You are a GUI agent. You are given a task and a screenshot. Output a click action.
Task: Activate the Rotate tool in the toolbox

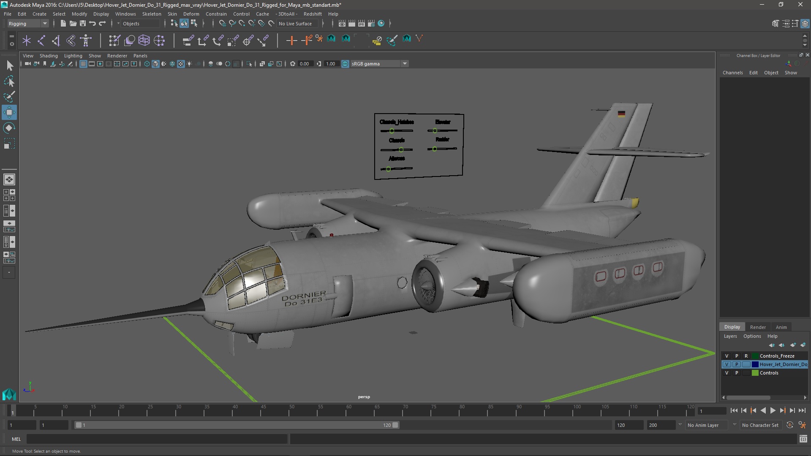tap(9, 128)
